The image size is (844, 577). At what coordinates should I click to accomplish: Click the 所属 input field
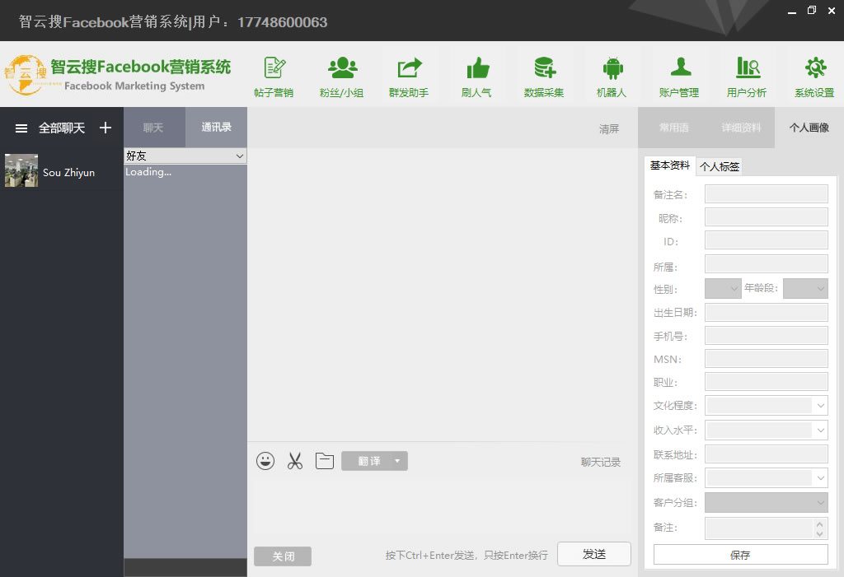pos(767,264)
